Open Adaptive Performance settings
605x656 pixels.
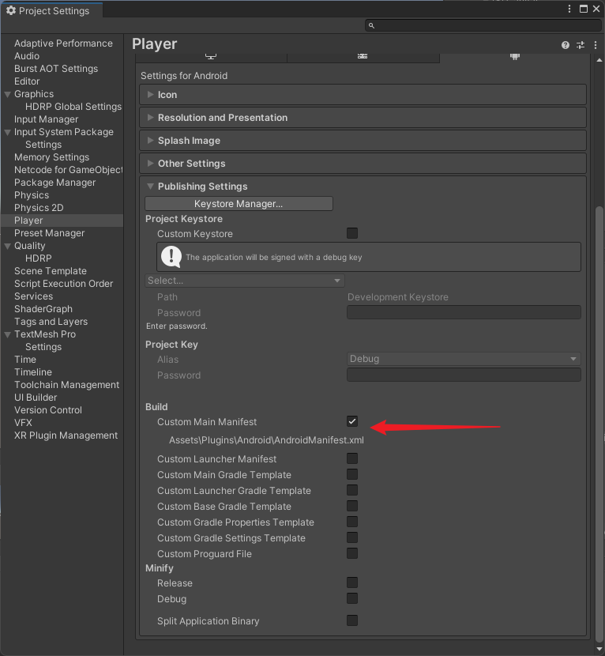coord(63,43)
